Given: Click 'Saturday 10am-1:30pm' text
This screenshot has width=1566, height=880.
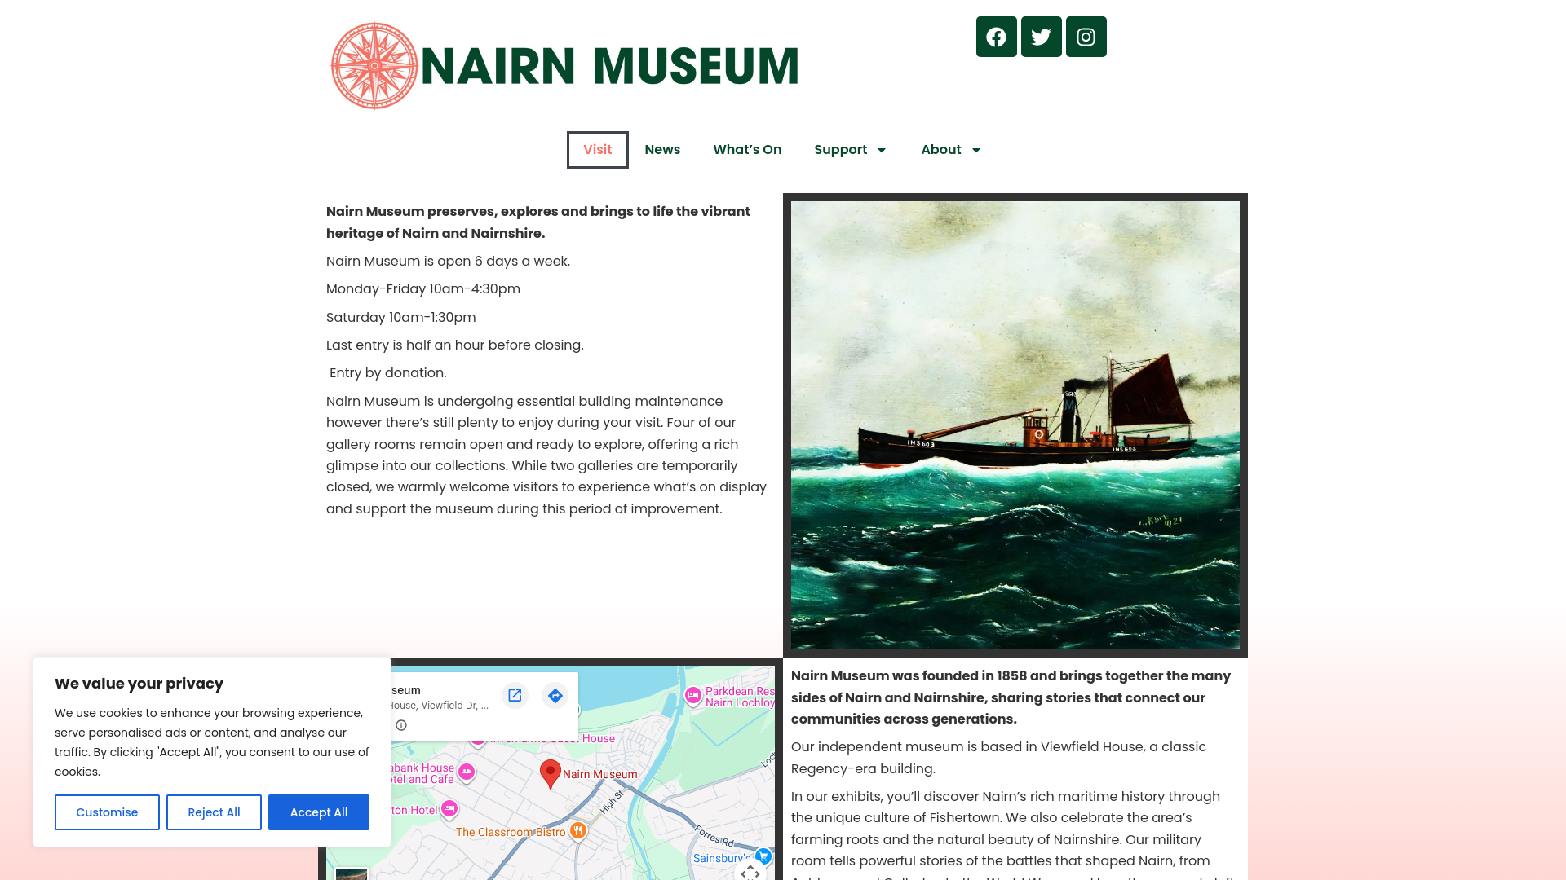Looking at the screenshot, I should tap(401, 318).
